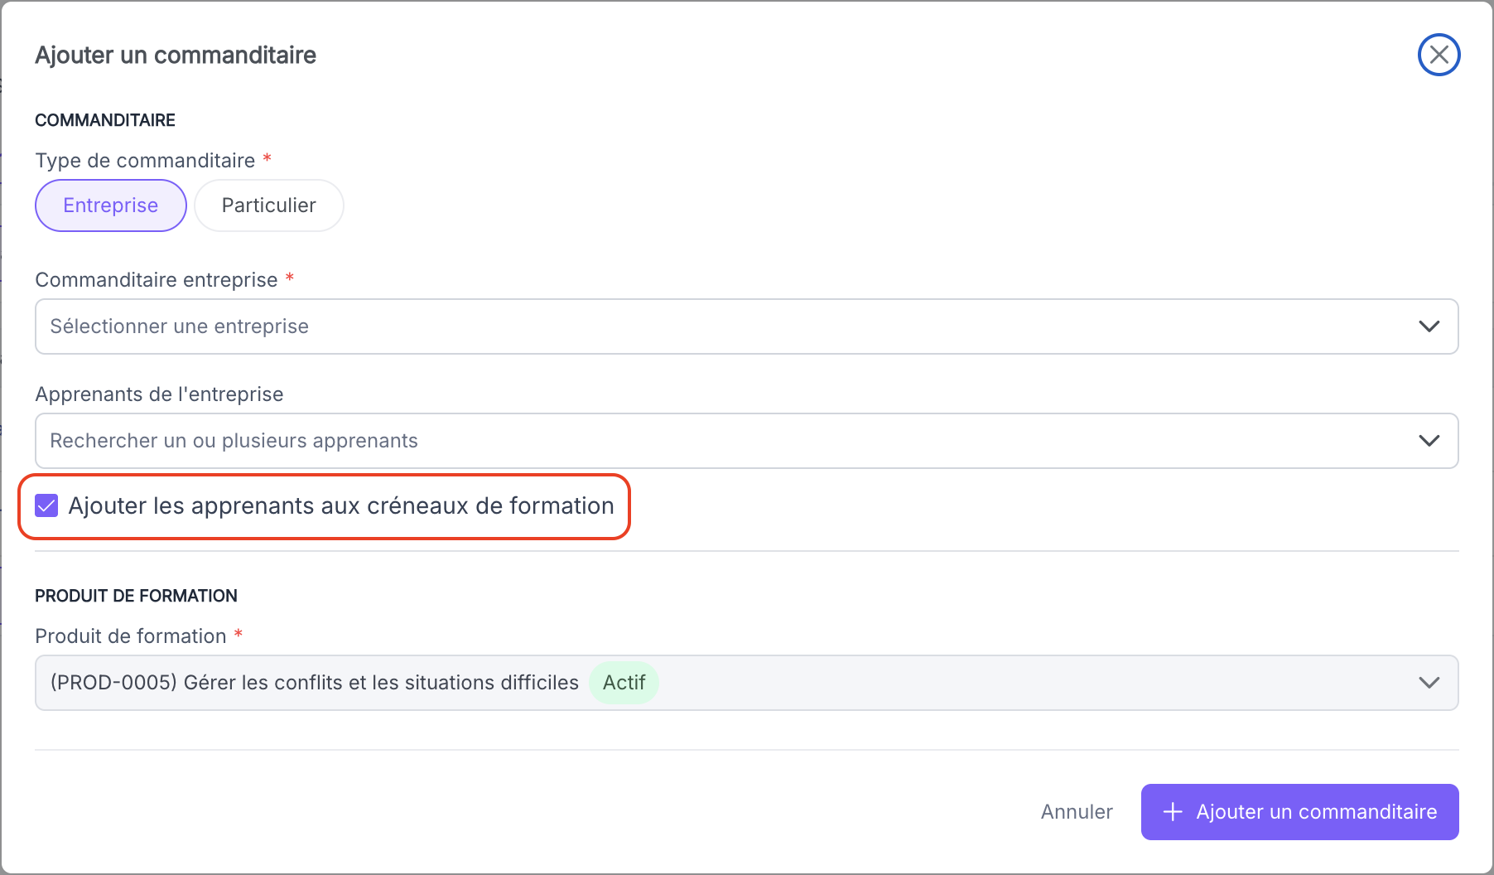Click the dialog title Ajouter un commanditaire
The width and height of the screenshot is (1494, 875).
click(x=176, y=55)
